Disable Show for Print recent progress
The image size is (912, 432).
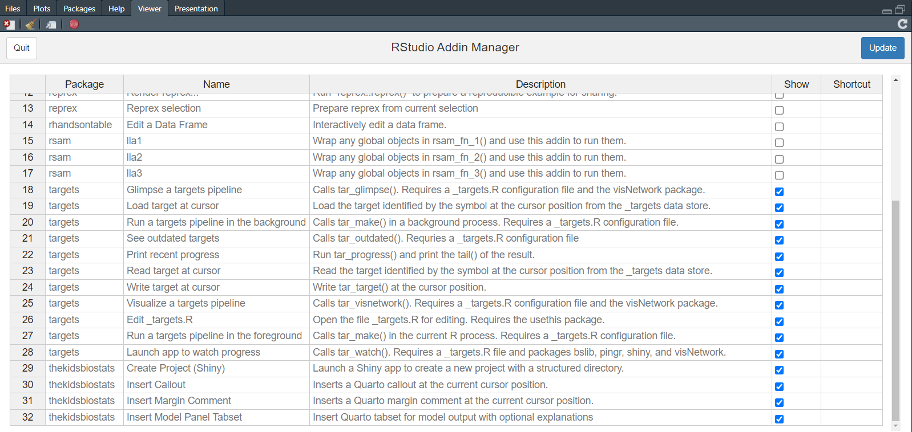pyautogui.click(x=779, y=256)
